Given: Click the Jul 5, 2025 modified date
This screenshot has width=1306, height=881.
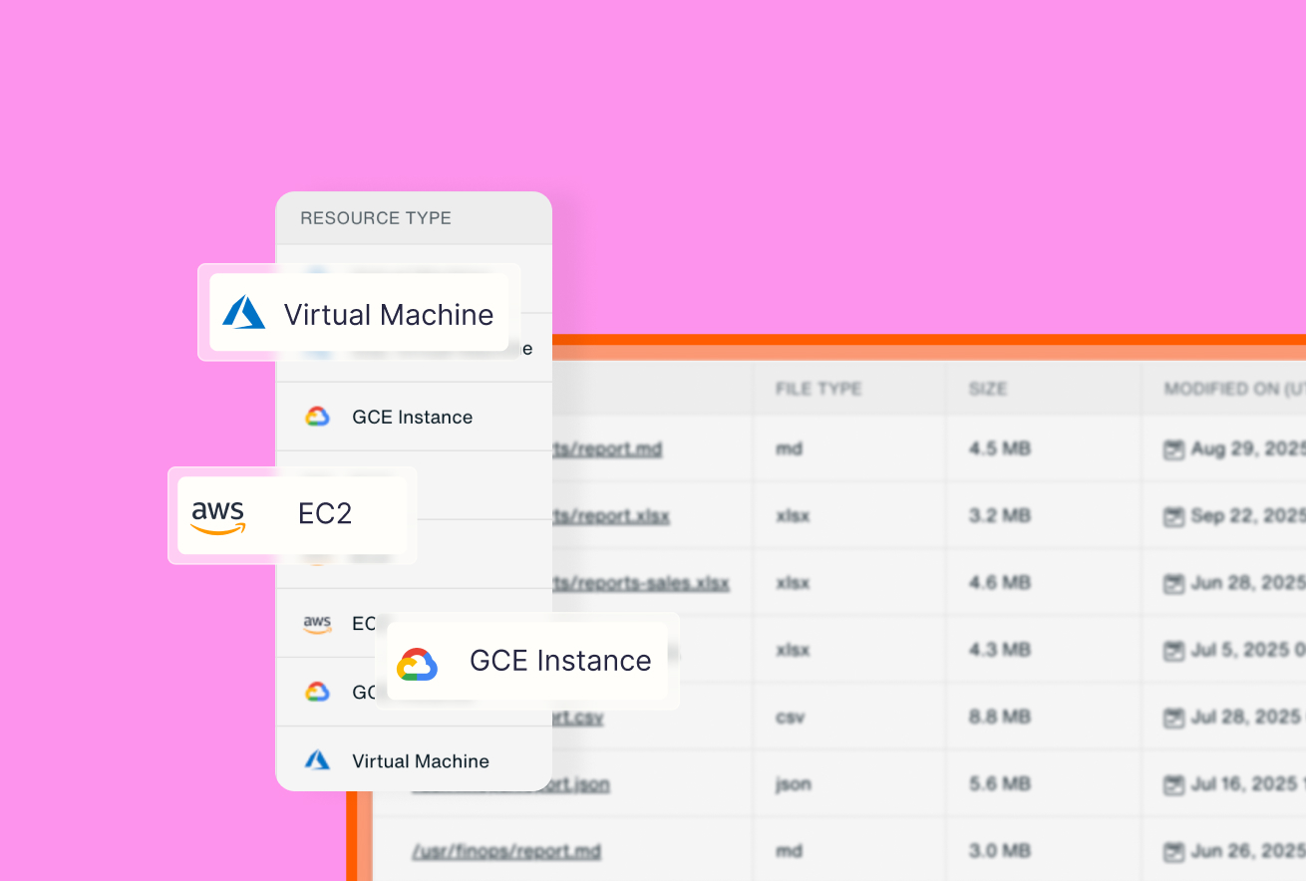Looking at the screenshot, I should coord(1248,650).
